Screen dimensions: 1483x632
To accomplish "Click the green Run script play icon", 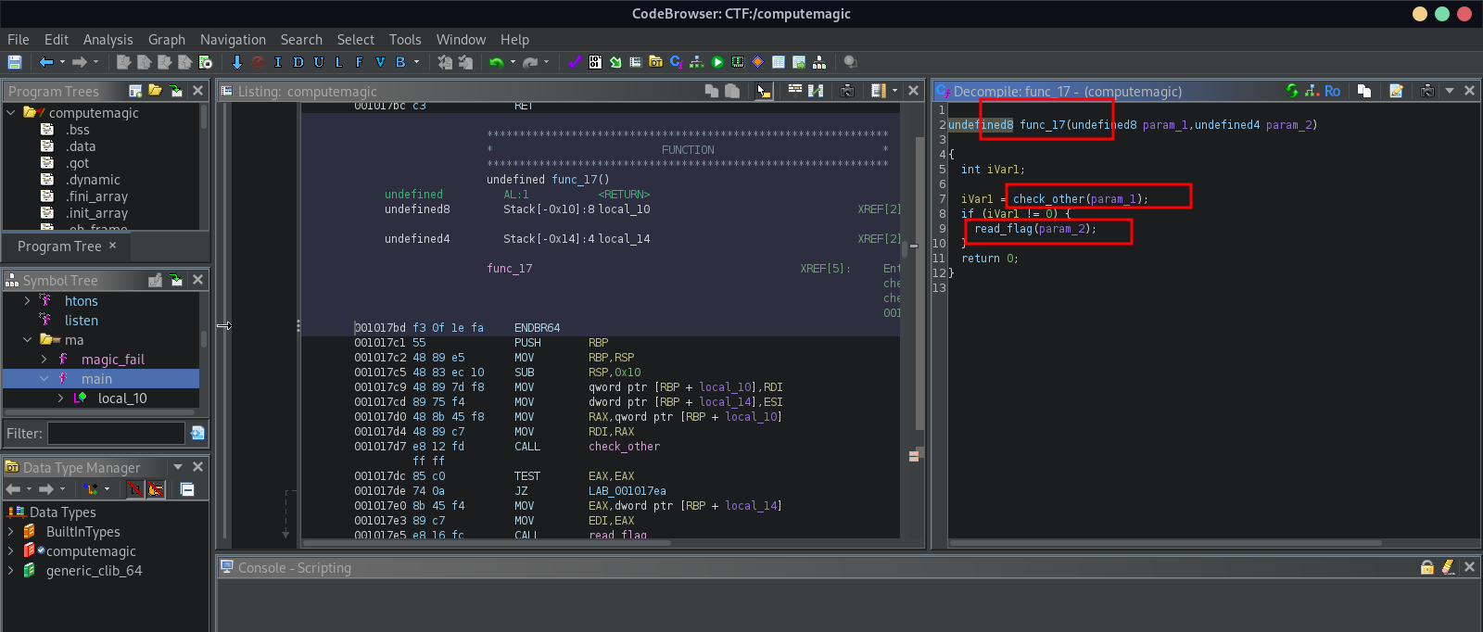I will pyautogui.click(x=717, y=62).
